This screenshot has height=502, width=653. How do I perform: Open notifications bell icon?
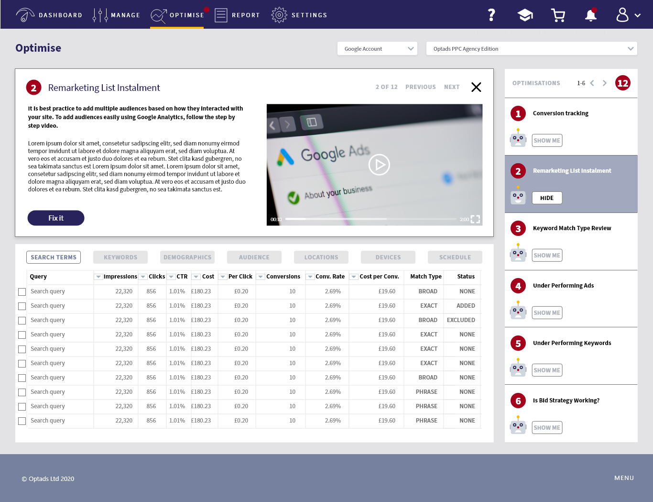pos(591,15)
